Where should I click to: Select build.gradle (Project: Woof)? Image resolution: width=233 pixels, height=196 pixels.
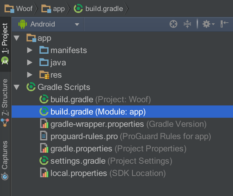pyautogui.click(x=122, y=99)
